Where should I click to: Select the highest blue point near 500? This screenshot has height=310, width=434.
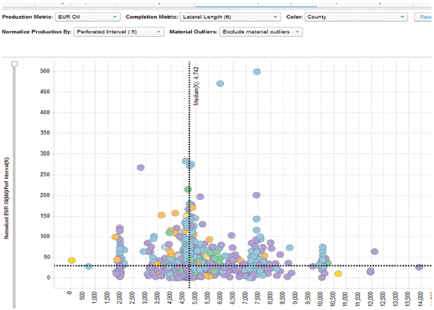pyautogui.click(x=257, y=71)
